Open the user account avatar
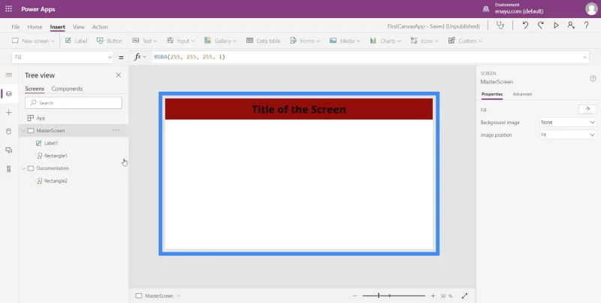This screenshot has width=601, height=303. pos(591,9)
